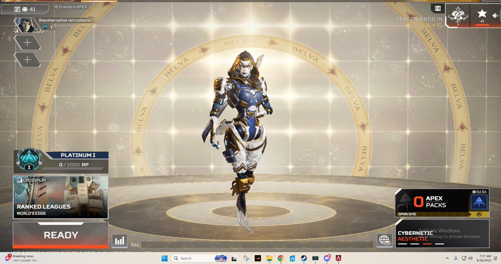The width and height of the screenshot is (501, 264).
Task: Open the Cybernetic Aesthetic promo banner
Action: point(442,234)
